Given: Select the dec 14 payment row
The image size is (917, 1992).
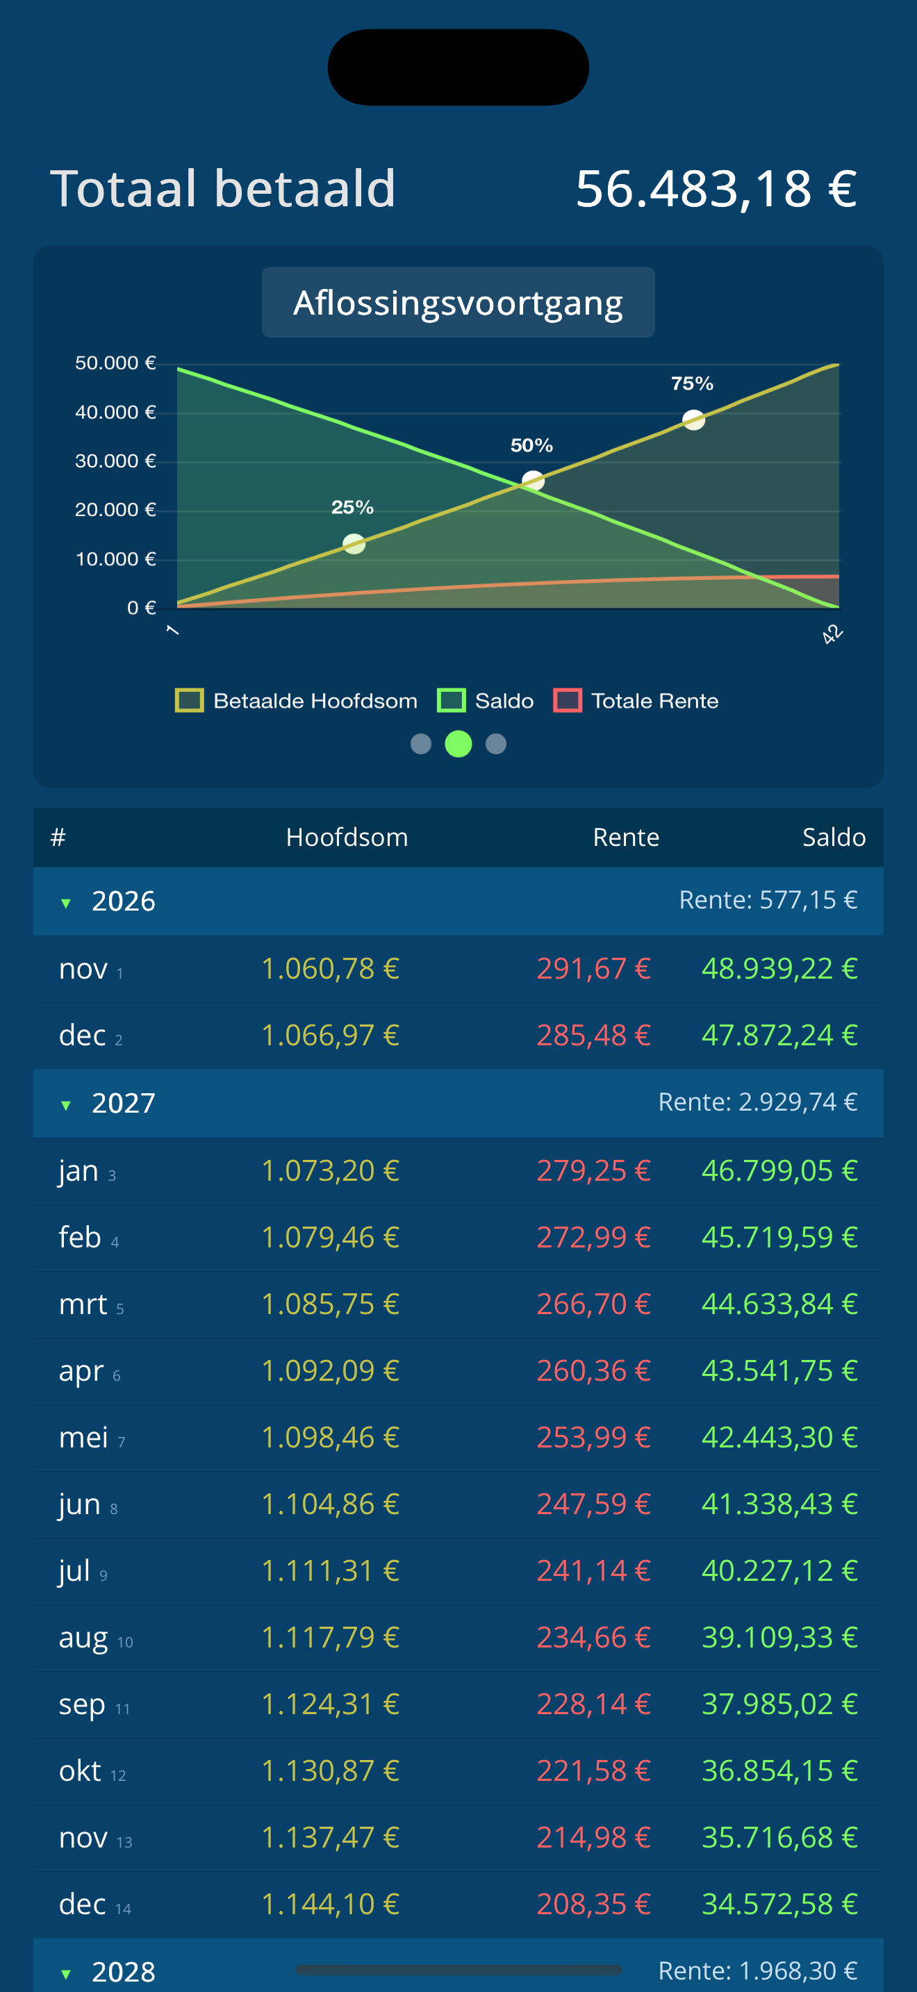Looking at the screenshot, I should (x=458, y=1904).
